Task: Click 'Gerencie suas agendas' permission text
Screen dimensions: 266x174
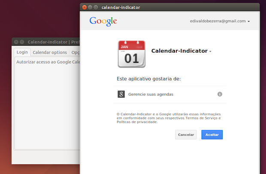Action: (x=151, y=95)
